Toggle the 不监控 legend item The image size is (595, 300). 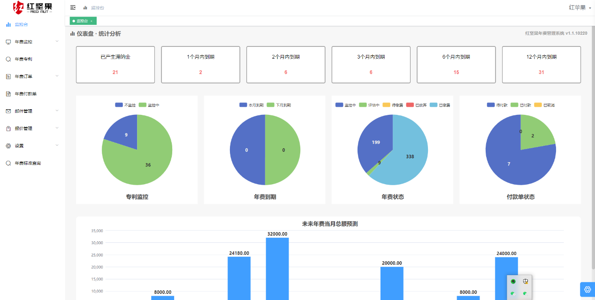pos(125,105)
